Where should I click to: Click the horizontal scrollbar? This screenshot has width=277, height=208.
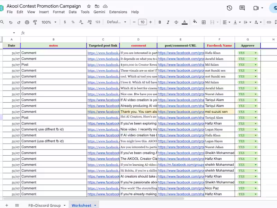93,198
